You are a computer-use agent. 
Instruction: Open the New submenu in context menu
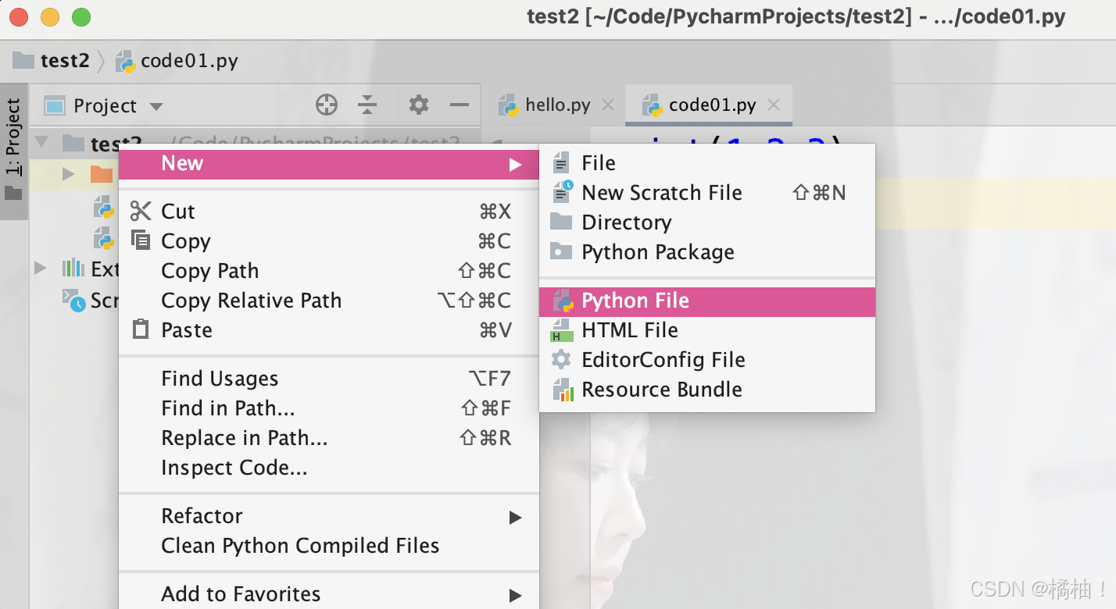tap(328, 163)
